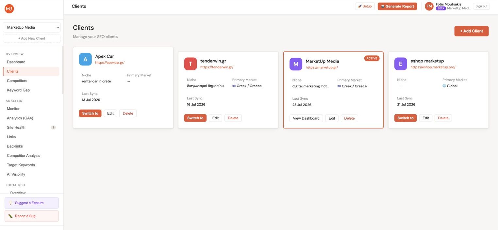Click Switch to on tenderwin.gr card
498x230 pixels.
[195, 118]
